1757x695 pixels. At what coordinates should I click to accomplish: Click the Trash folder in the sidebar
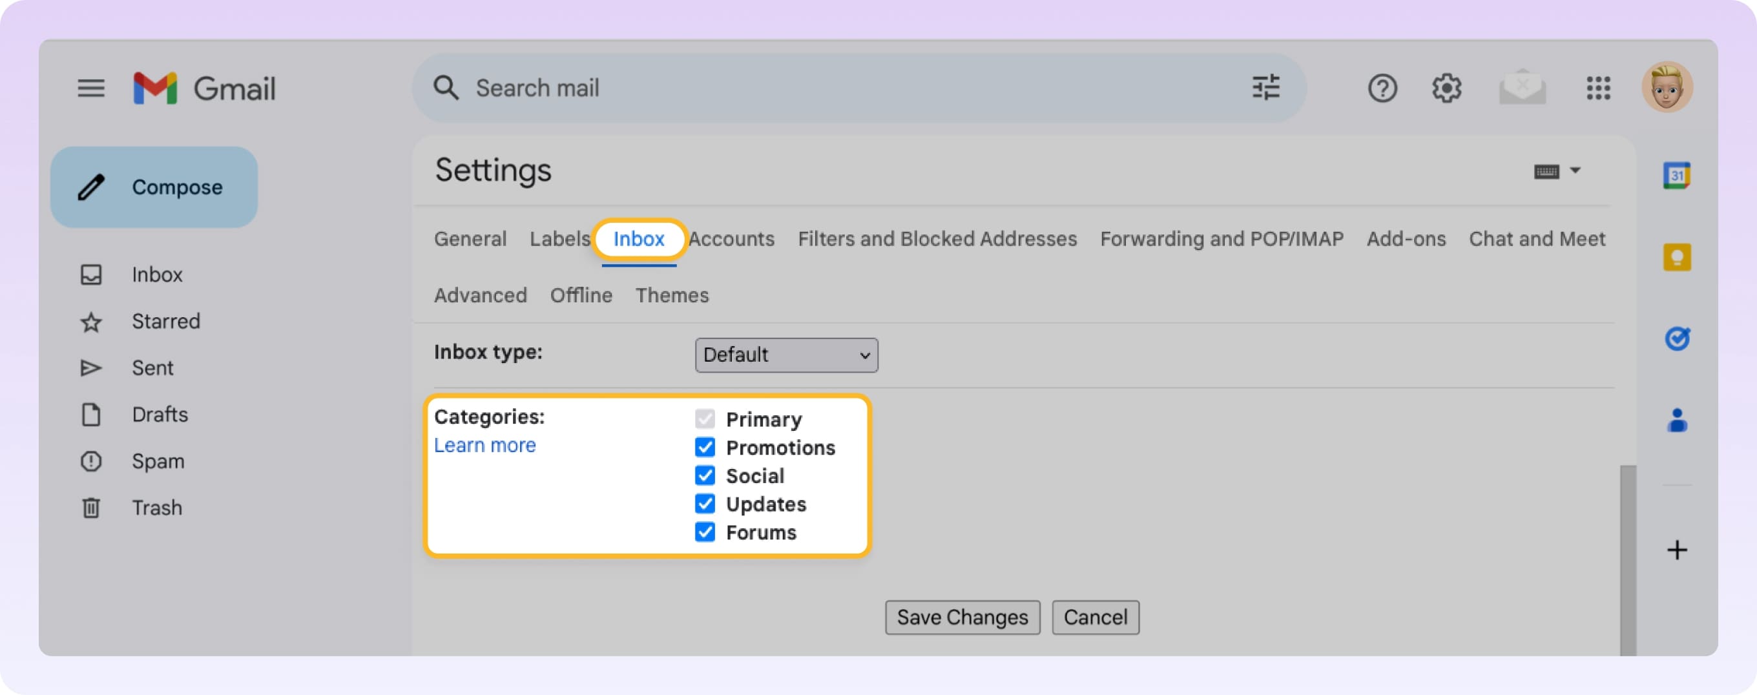tap(156, 508)
